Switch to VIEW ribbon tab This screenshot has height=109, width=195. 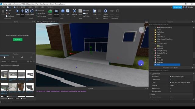click(43, 7)
